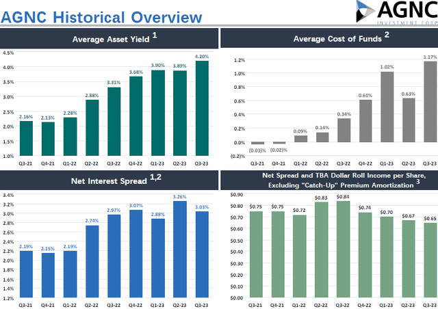Select the 4.20% asset yield label
The width and height of the screenshot is (438, 309).
(202, 56)
